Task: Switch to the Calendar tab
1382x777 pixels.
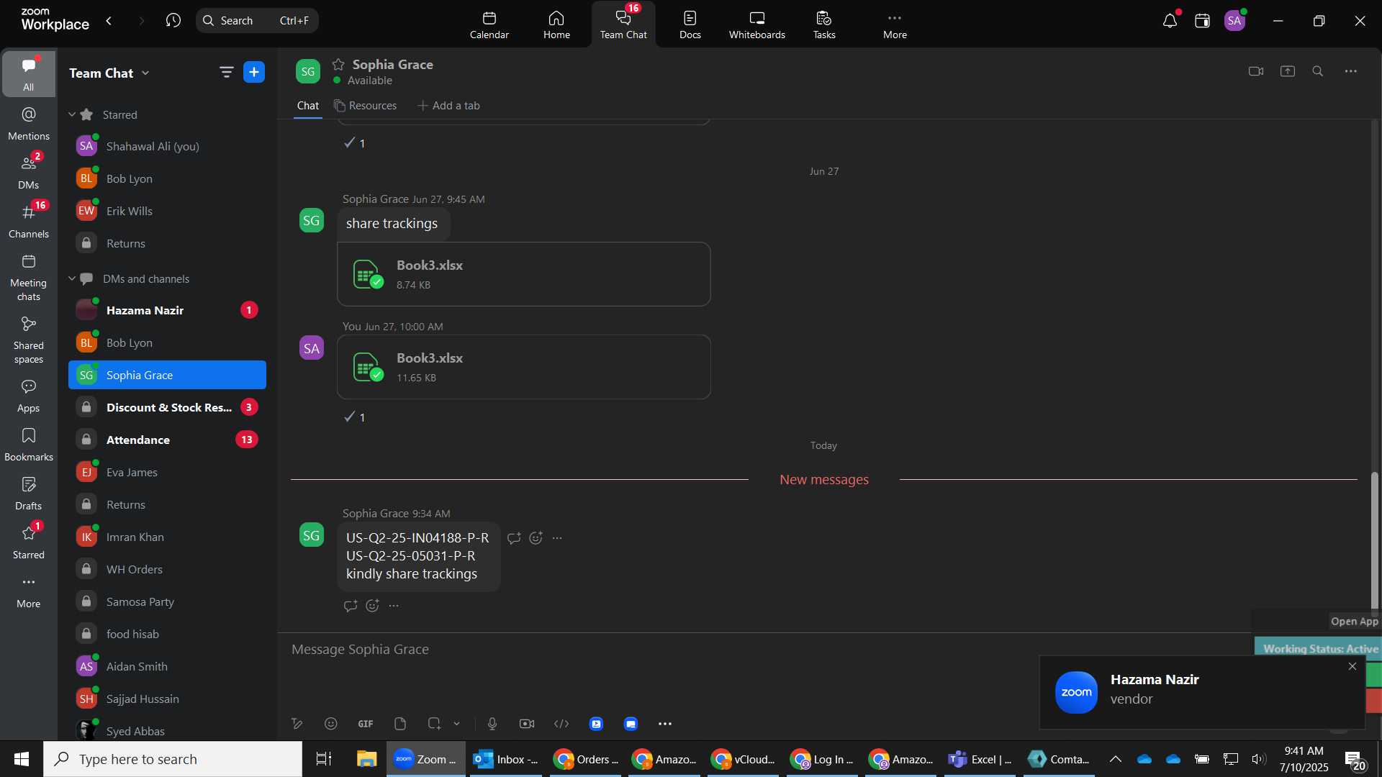Action: click(x=489, y=24)
